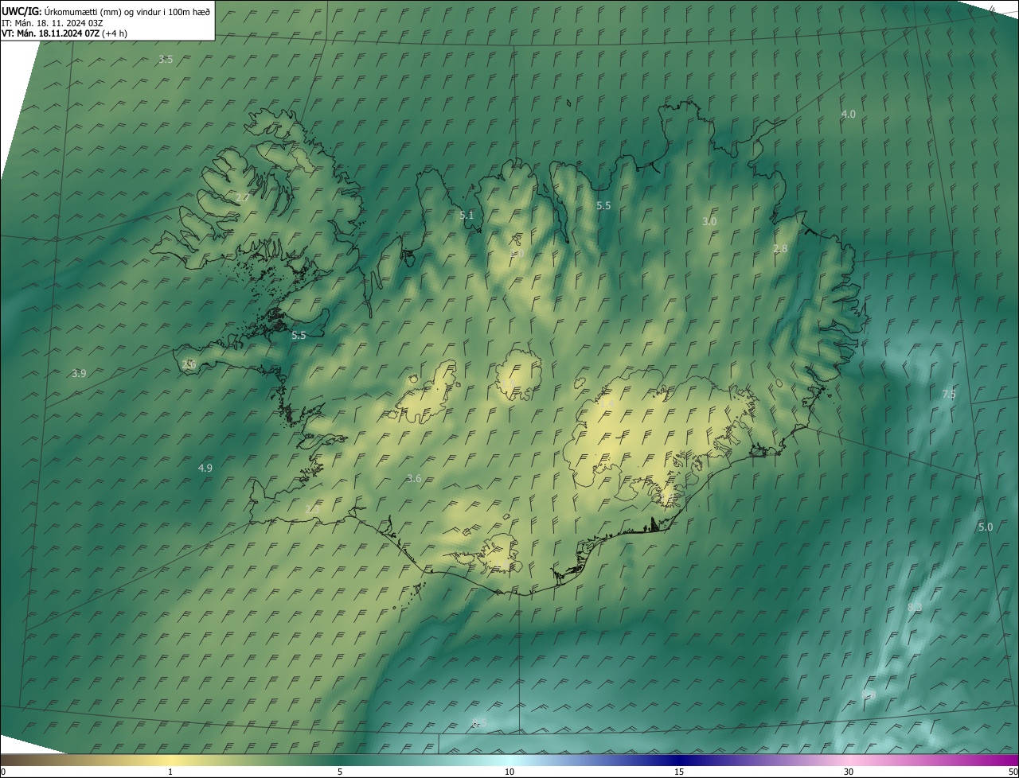Click the 3.9 value label on the map
This screenshot has width=1019, height=778.
coord(79,374)
